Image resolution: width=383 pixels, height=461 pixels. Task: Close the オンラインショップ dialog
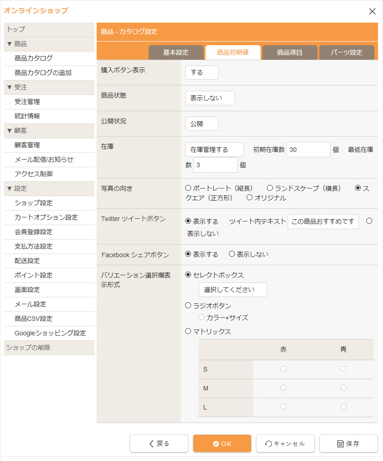tap(372, 11)
